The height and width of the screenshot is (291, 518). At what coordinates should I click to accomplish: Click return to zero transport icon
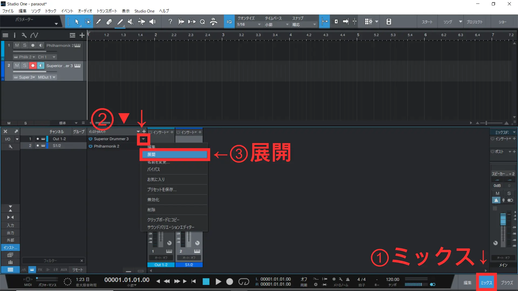193,281
